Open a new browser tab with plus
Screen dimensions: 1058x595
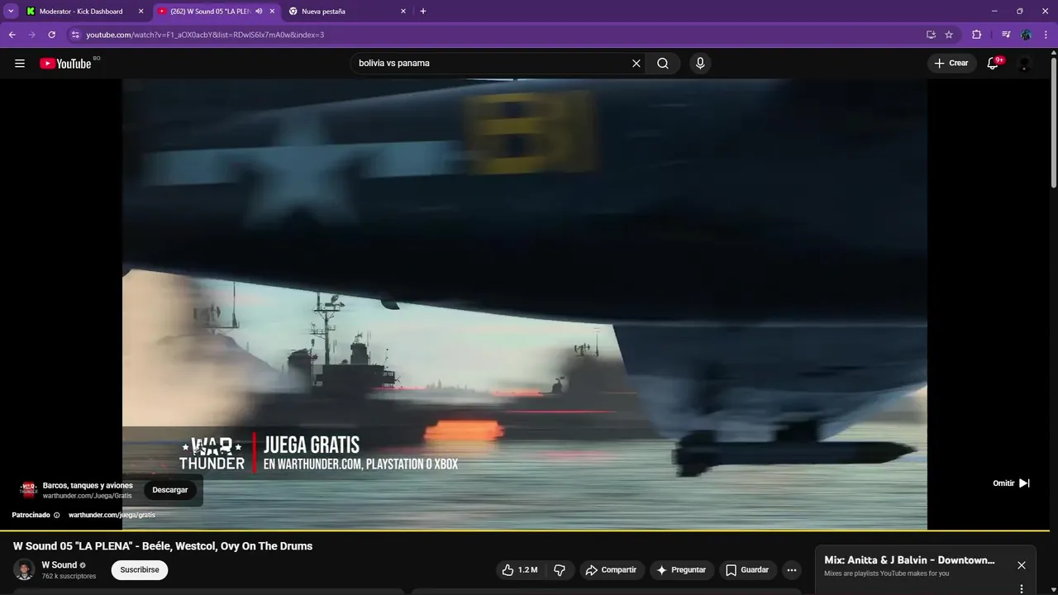(x=423, y=12)
